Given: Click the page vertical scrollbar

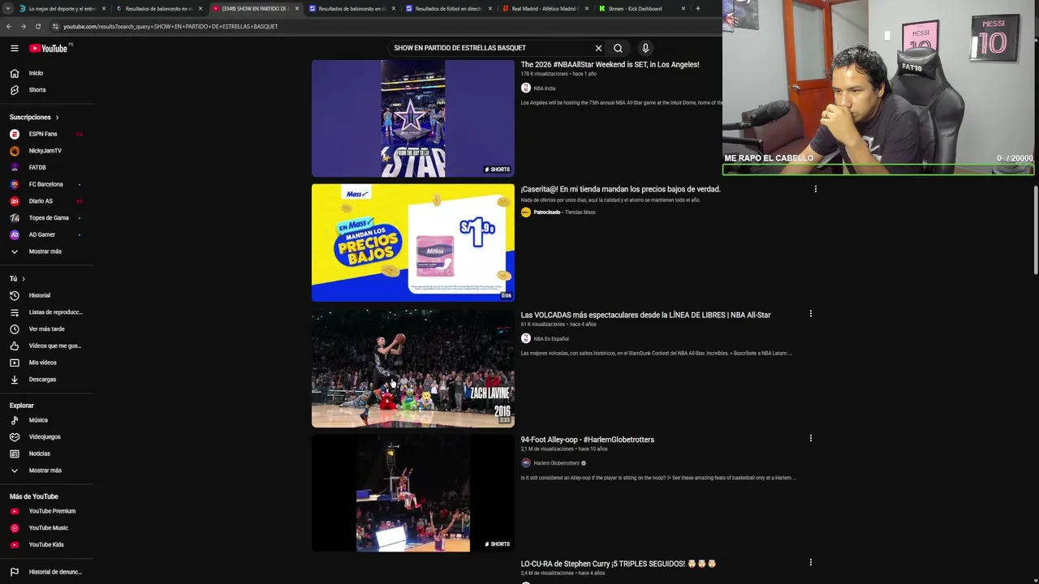Looking at the screenshot, I should pos(1035,231).
